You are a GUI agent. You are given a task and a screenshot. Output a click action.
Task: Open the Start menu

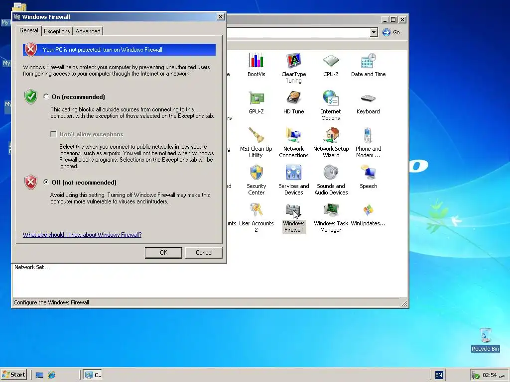14,375
